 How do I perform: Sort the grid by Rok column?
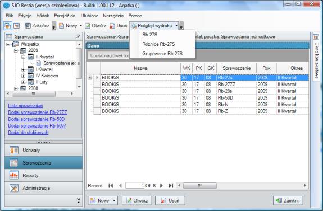click(x=266, y=68)
